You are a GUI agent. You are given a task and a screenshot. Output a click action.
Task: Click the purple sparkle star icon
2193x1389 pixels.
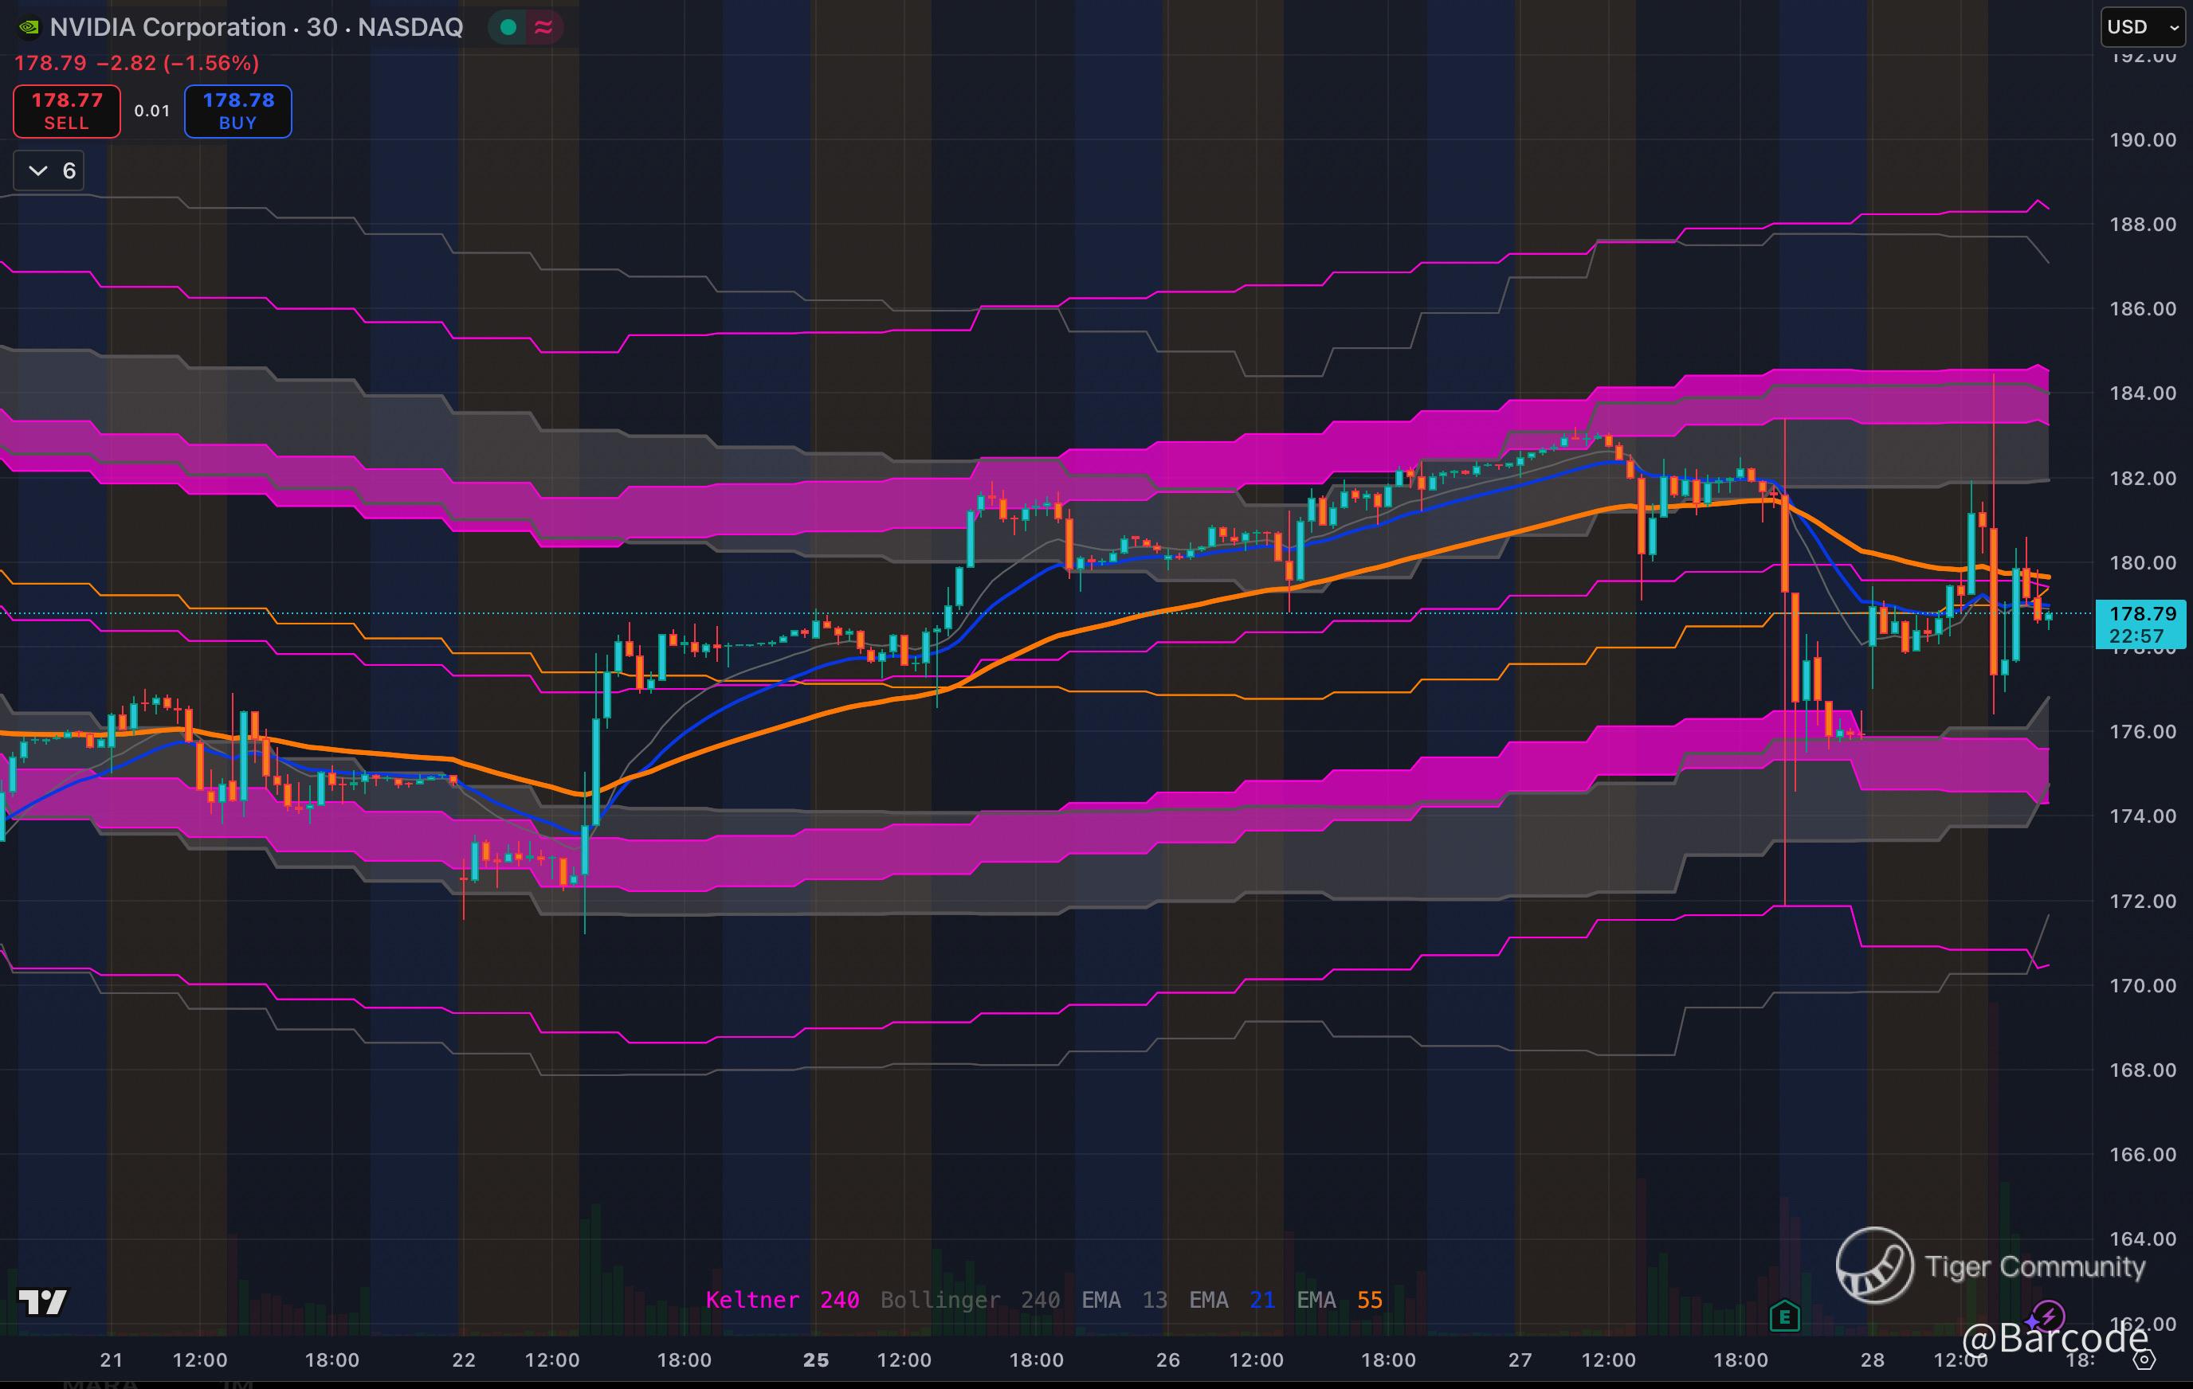[x=2031, y=1321]
